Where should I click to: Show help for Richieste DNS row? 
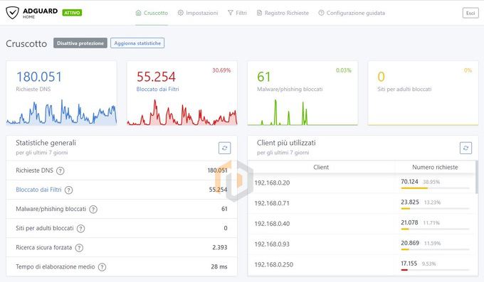click(60, 170)
